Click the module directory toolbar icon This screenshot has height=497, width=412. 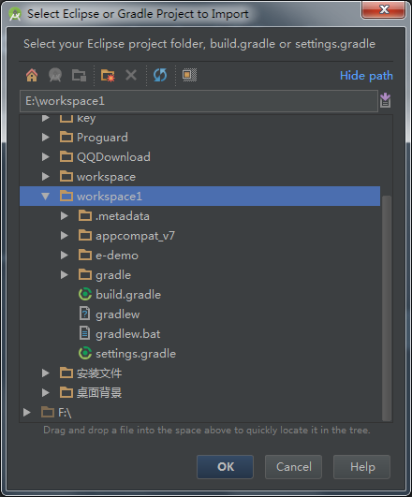pos(79,76)
